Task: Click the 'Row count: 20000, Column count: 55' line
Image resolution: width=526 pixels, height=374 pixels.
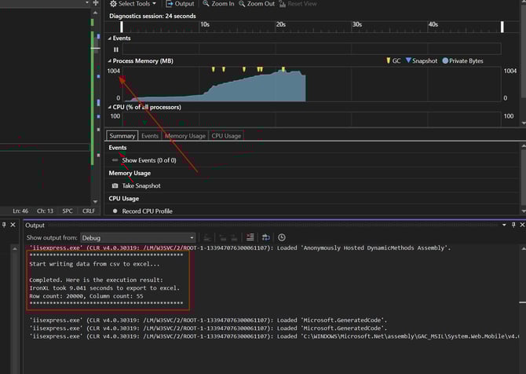Action: (x=86, y=296)
